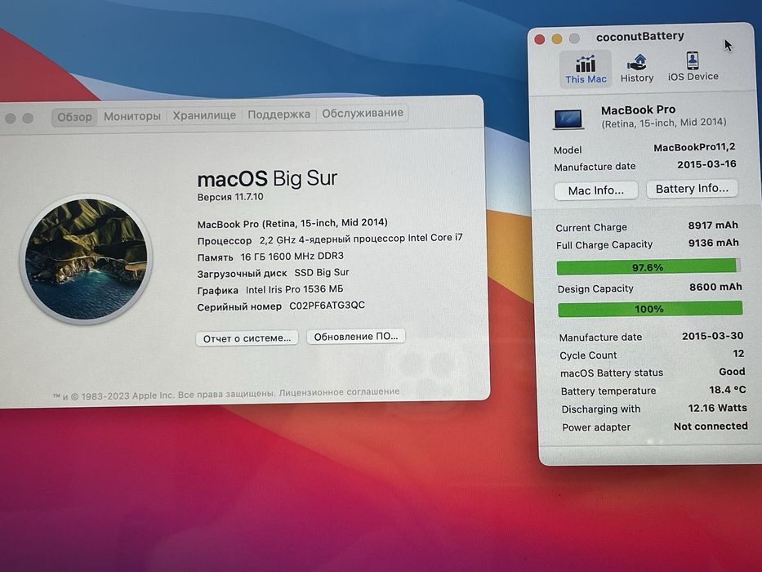Click the Battery Info... button
762x572 pixels.
pos(692,188)
